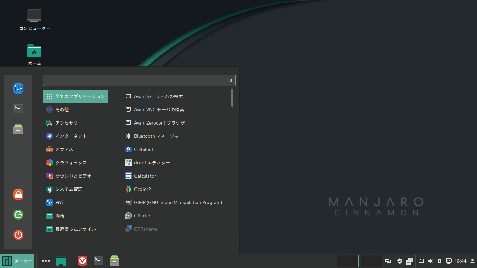This screenshot has width=477, height=268.
Task: Launch GIMP image editor
Action: pos(176,202)
